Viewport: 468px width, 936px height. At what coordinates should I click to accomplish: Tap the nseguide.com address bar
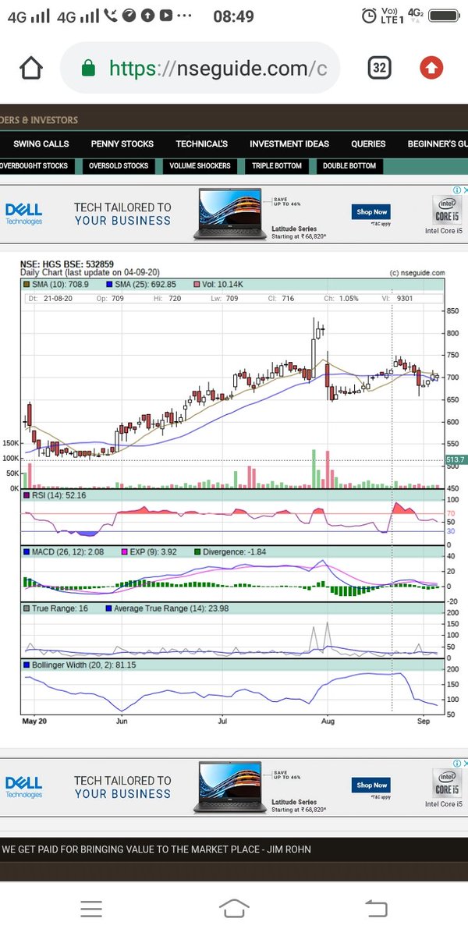coord(200,69)
